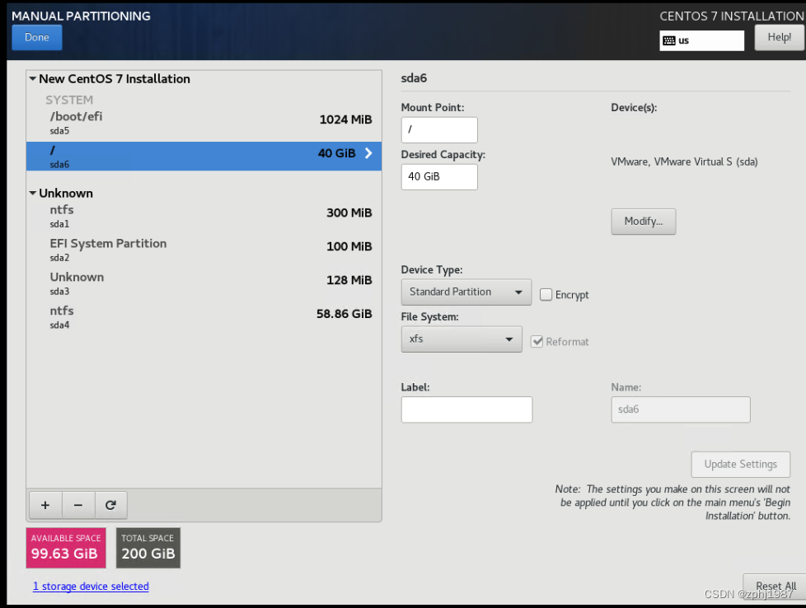Click the AVAILABLE SPACE 99.63 GiB box
This screenshot has width=806, height=608.
click(x=66, y=548)
